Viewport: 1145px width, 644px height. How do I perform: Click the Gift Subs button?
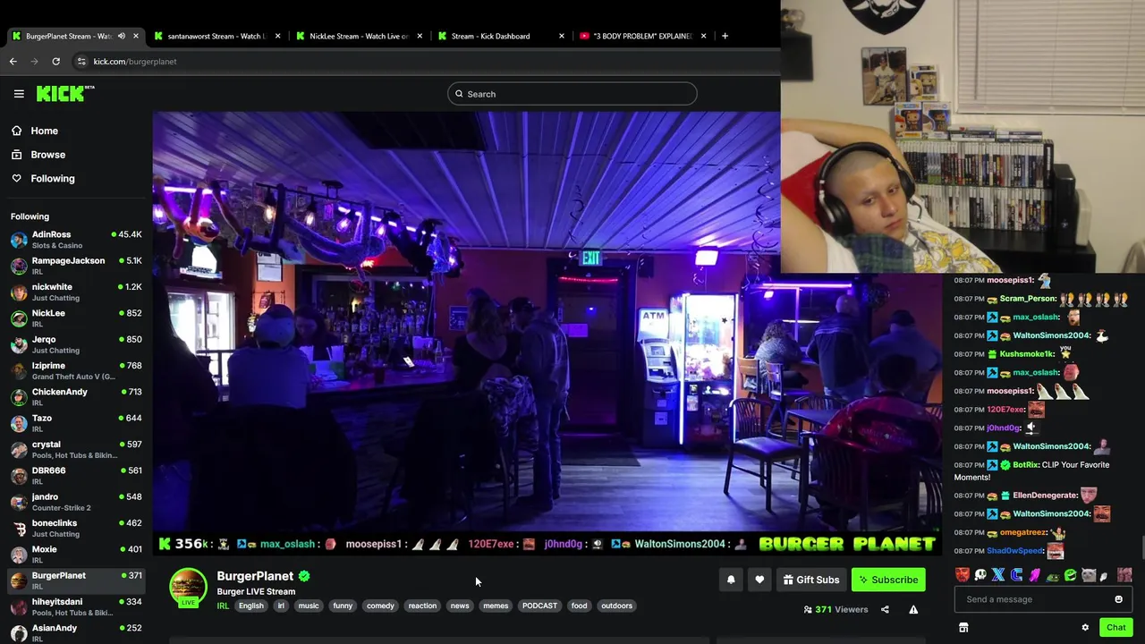[x=811, y=580]
